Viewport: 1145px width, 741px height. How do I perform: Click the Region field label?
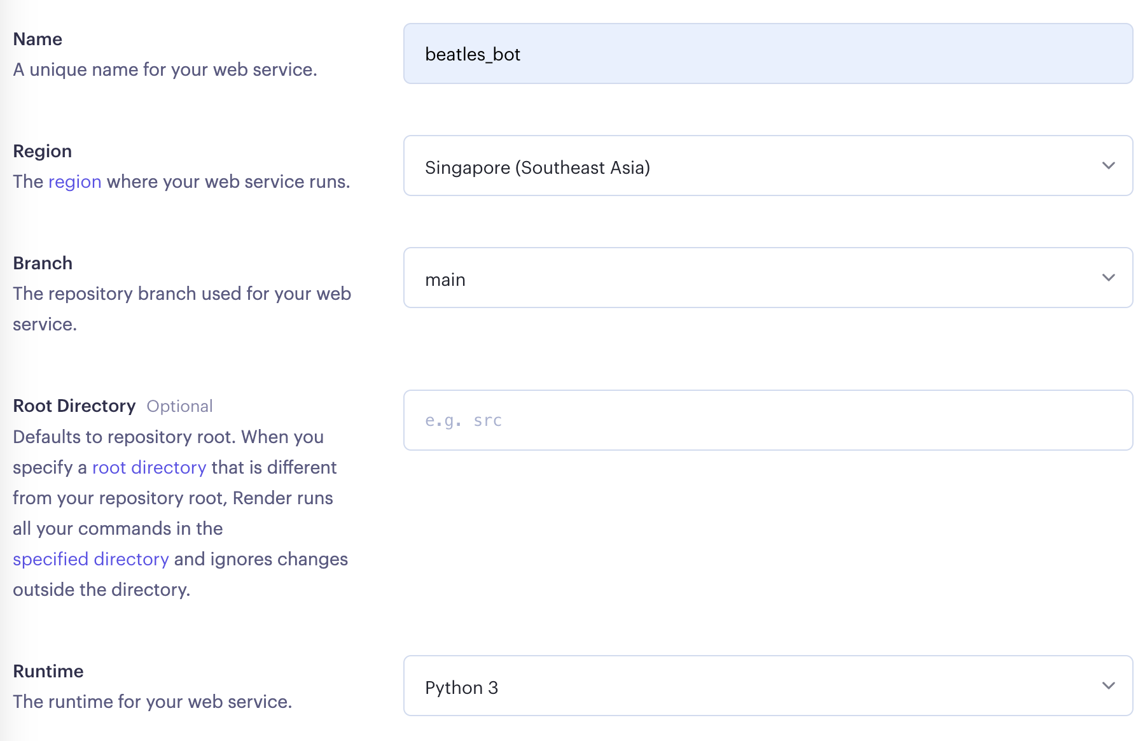coord(42,151)
